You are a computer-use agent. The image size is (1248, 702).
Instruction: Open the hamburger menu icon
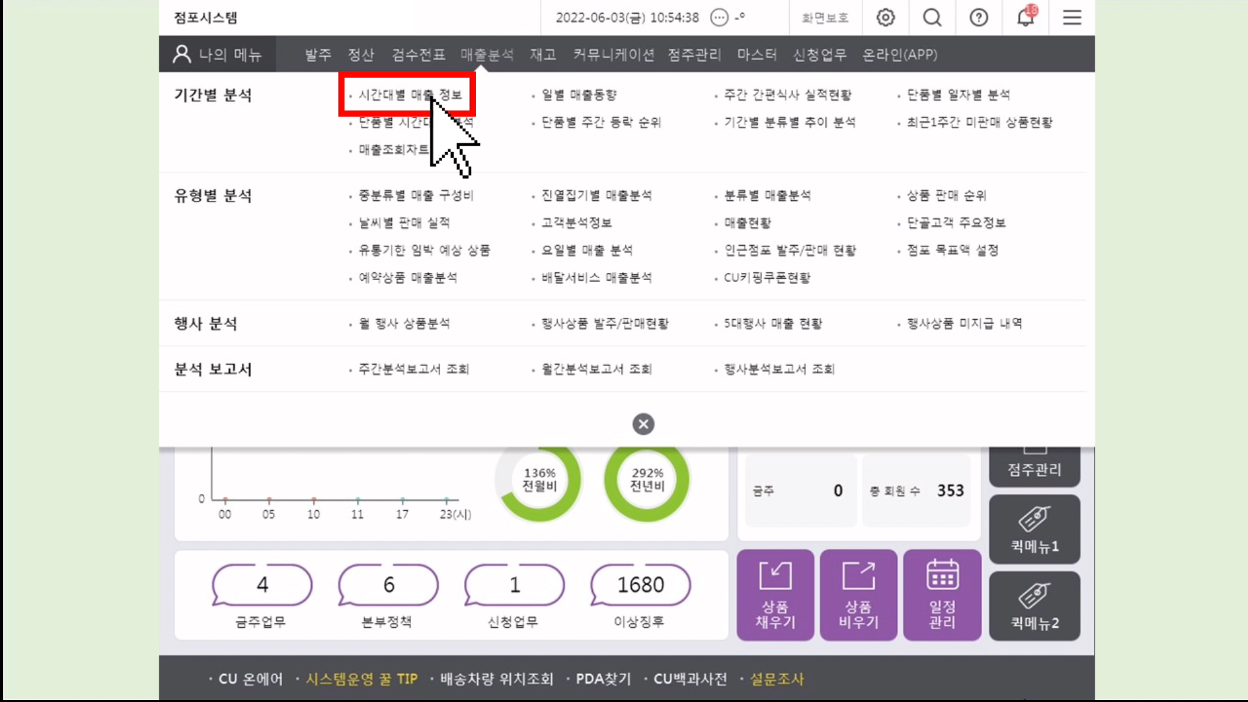[x=1072, y=18]
